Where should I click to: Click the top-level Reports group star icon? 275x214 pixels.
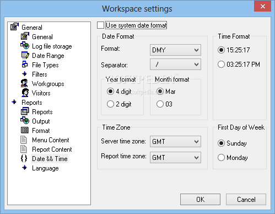pyautogui.click(x=14, y=102)
